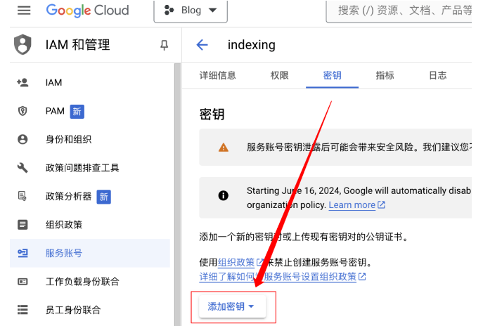Switch to the 权限 tab
This screenshot has height=326, width=483.
(279, 76)
